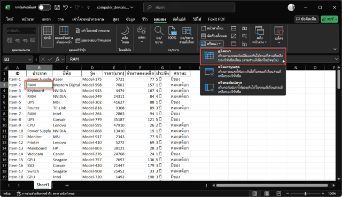Toggle Normal view button in status bar

click(x=254, y=193)
